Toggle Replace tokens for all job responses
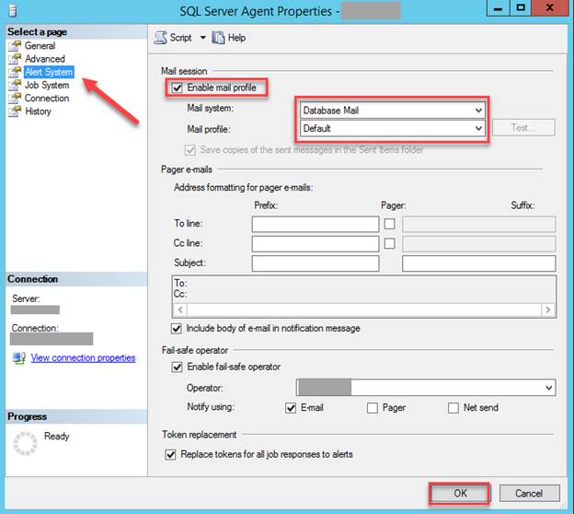 pos(170,455)
